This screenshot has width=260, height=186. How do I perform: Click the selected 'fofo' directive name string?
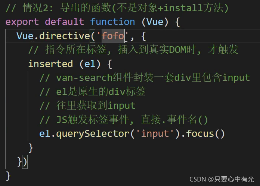113,36
